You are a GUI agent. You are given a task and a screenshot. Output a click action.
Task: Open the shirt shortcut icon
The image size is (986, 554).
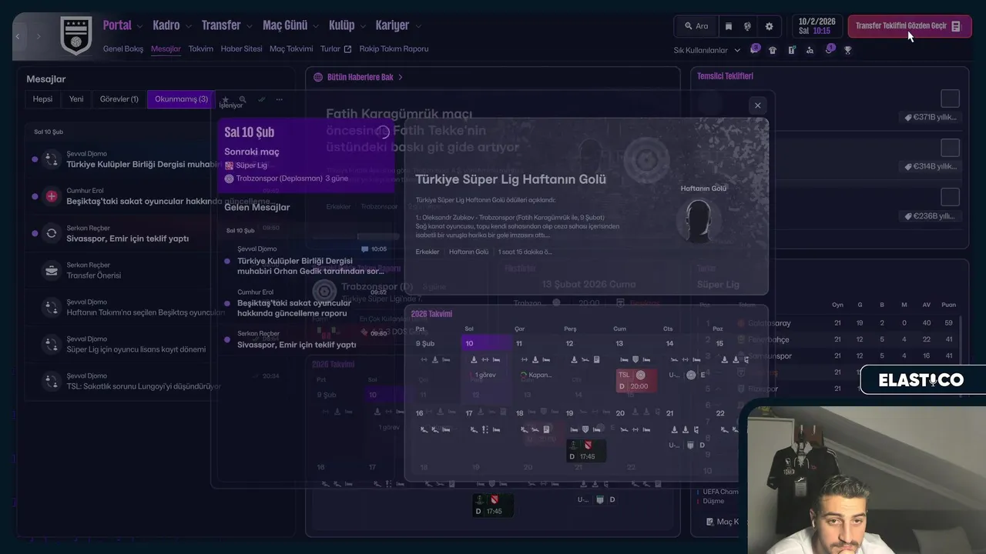(773, 50)
